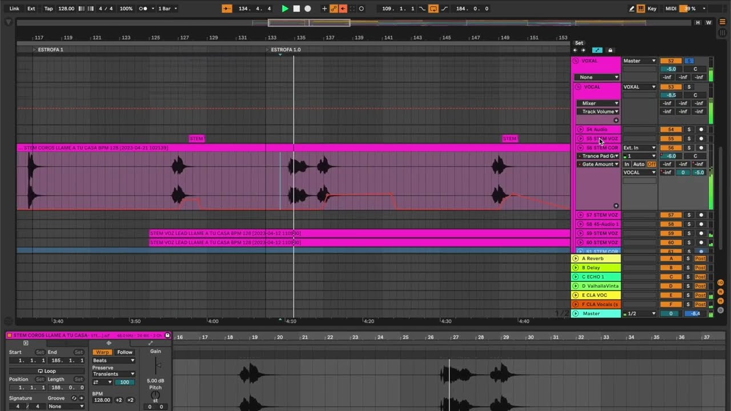
Task: Click the Follow button in clip view
Action: pyautogui.click(x=124, y=352)
